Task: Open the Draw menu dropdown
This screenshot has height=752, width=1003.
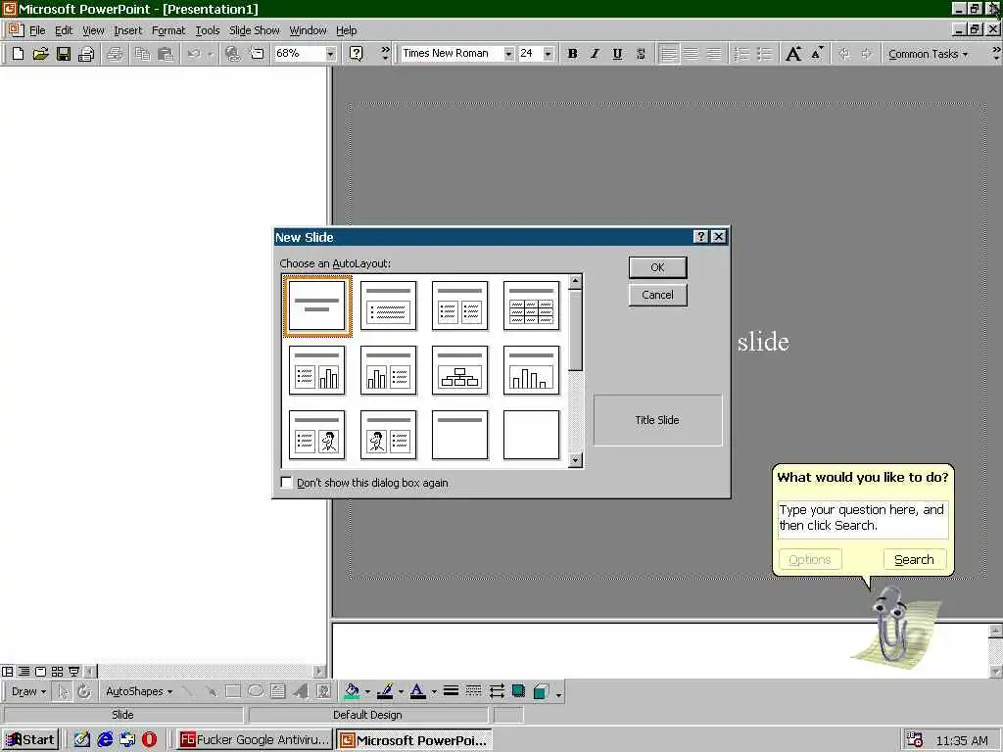Action: pos(28,691)
